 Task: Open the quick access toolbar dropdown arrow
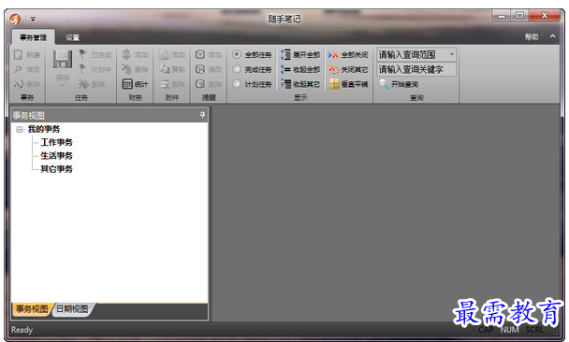[x=33, y=19]
